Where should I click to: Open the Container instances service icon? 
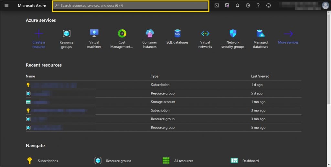[150, 33]
